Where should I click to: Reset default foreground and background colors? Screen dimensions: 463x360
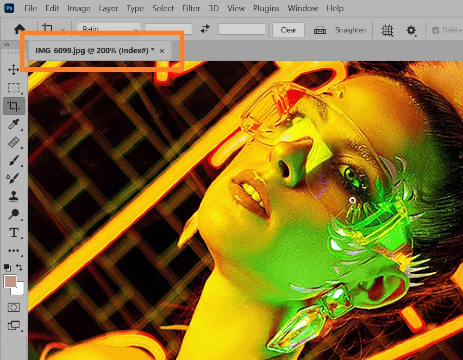point(7,268)
